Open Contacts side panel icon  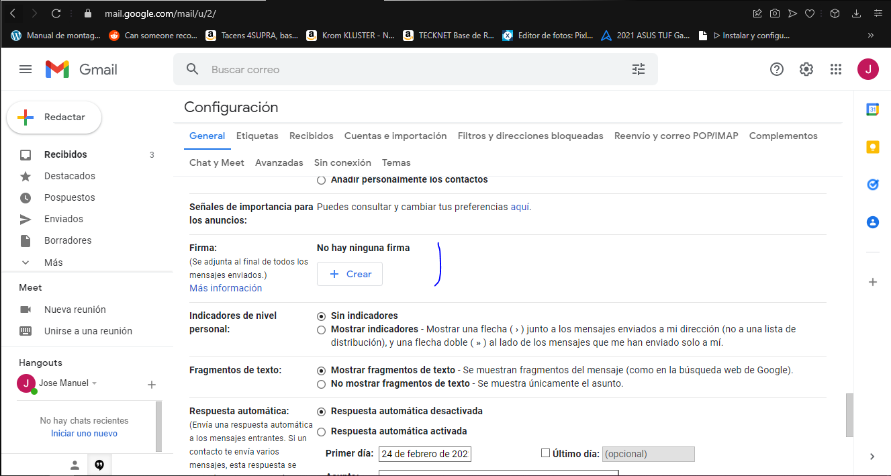[873, 222]
